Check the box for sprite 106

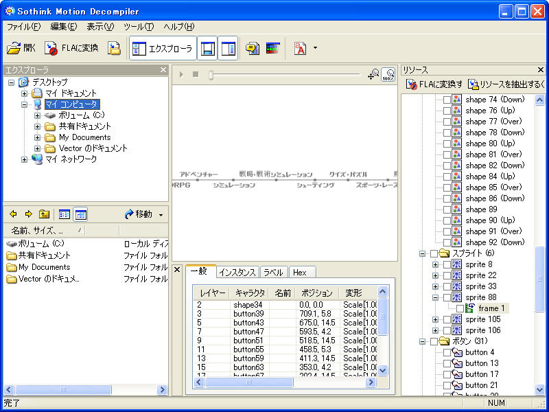point(447,330)
